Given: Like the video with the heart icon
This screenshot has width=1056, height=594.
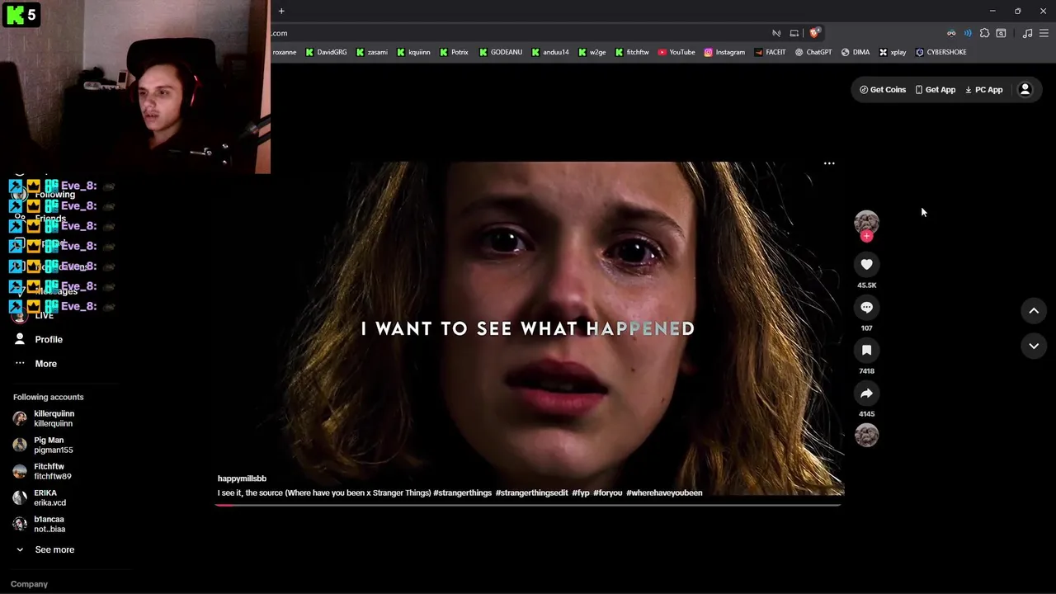Looking at the screenshot, I should (x=866, y=264).
